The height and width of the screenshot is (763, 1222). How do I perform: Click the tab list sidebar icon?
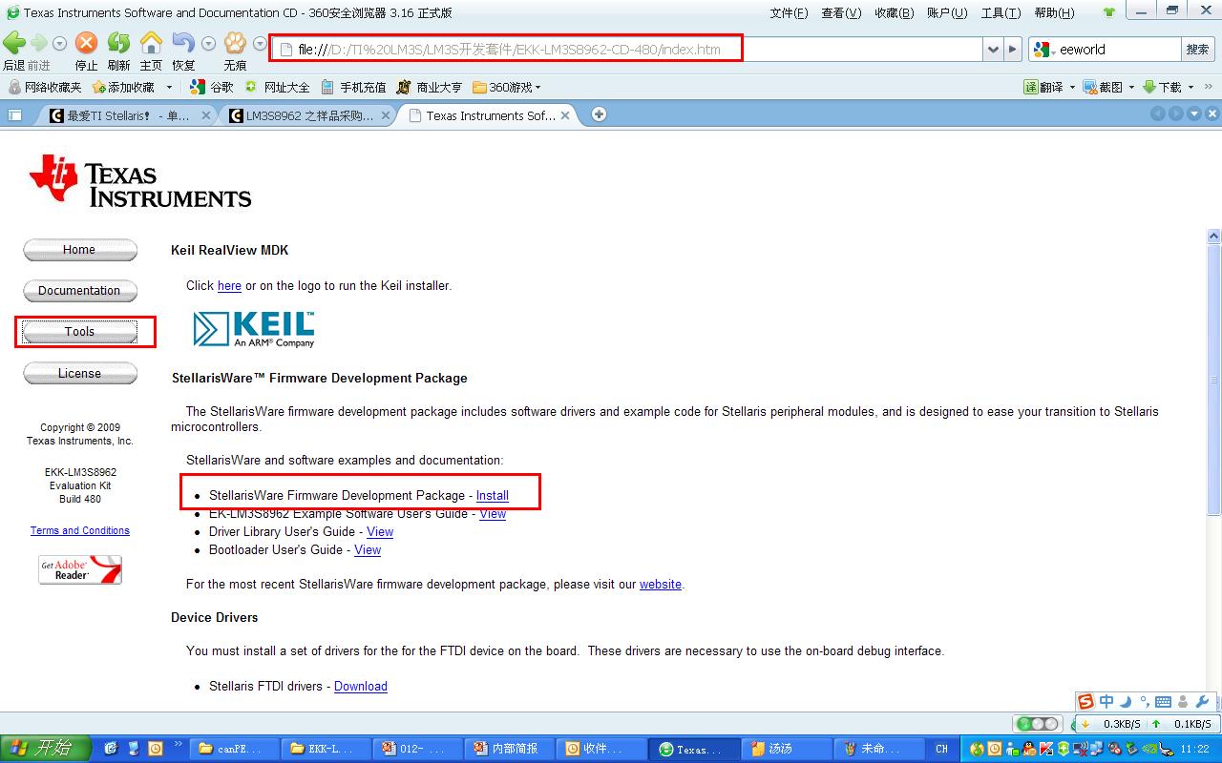click(x=14, y=114)
